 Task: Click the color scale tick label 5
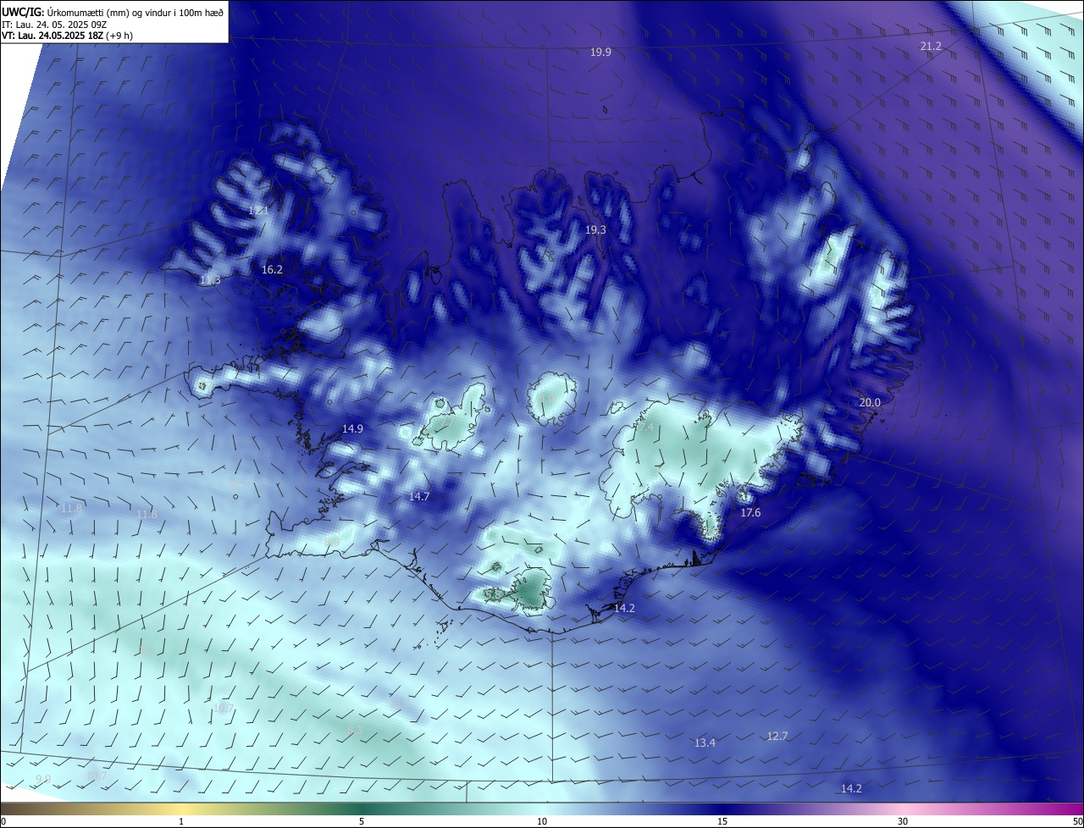click(x=362, y=821)
